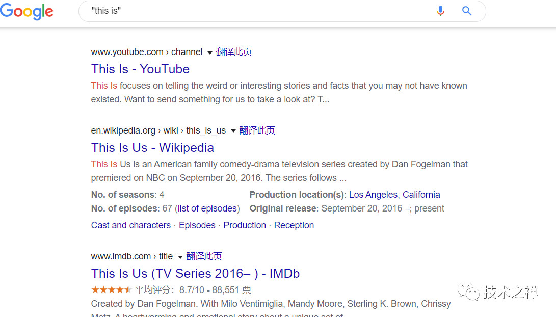Expand the youtube.com result dropdown arrow
This screenshot has width=556, height=317.
209,53
